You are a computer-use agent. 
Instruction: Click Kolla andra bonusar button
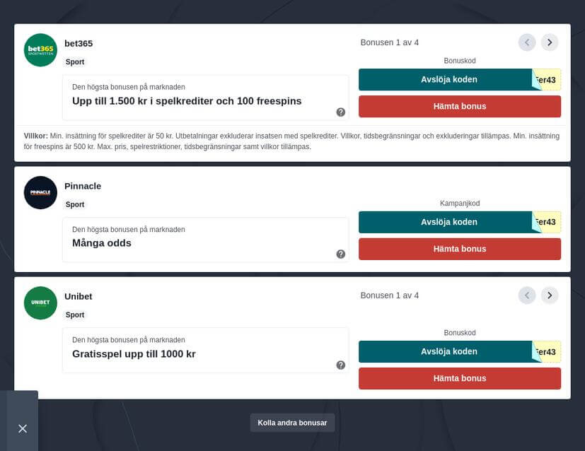click(x=292, y=423)
